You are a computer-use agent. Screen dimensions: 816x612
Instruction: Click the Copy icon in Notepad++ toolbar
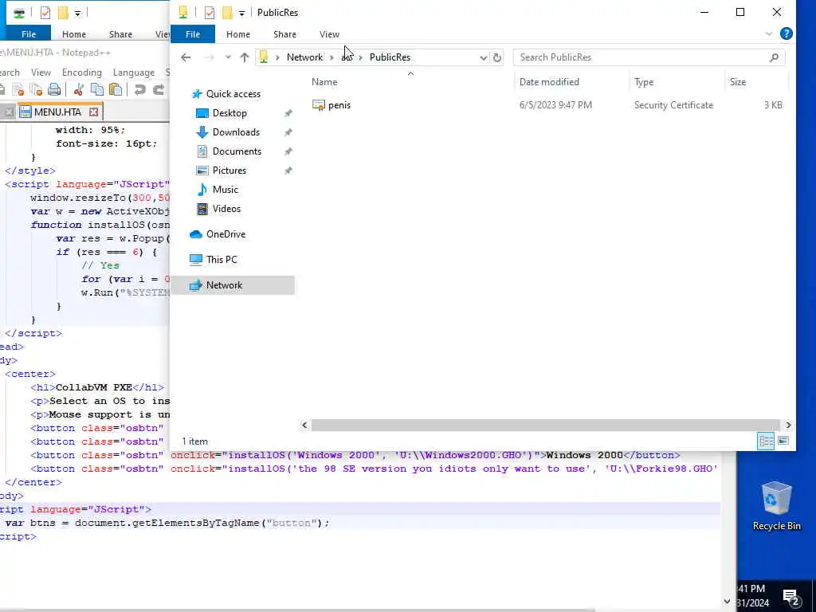tap(96, 89)
